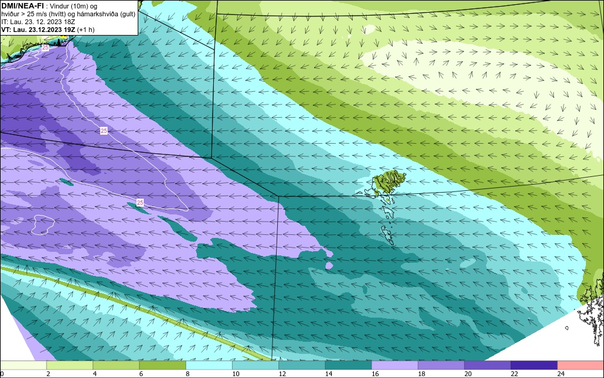Click the 18–20 m/s medium purple swatch
604x378 pixels.
(441, 365)
